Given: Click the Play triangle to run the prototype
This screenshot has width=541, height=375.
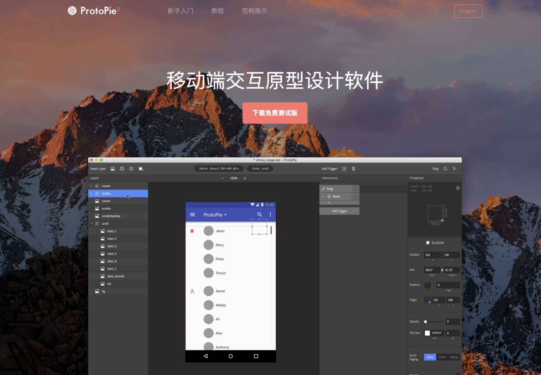Looking at the screenshot, I should click(454, 169).
